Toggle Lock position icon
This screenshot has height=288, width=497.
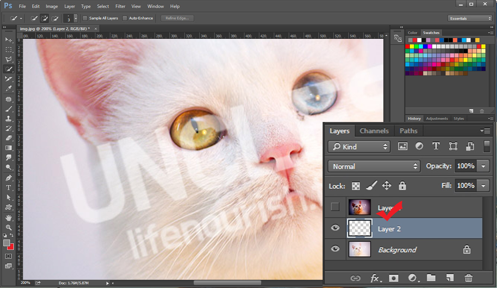[x=387, y=186]
